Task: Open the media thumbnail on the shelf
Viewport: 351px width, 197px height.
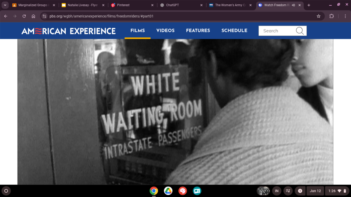Action: pos(263,191)
